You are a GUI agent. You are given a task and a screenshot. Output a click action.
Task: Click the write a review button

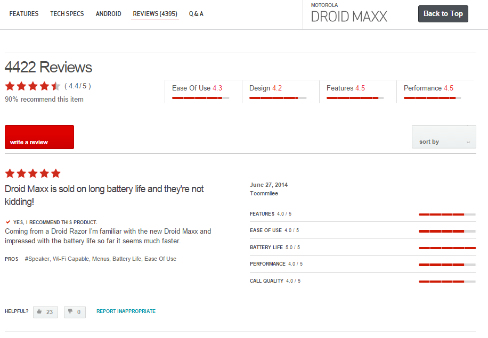pos(39,137)
